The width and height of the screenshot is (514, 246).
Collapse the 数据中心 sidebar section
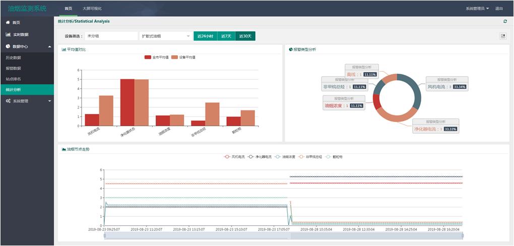click(49, 47)
